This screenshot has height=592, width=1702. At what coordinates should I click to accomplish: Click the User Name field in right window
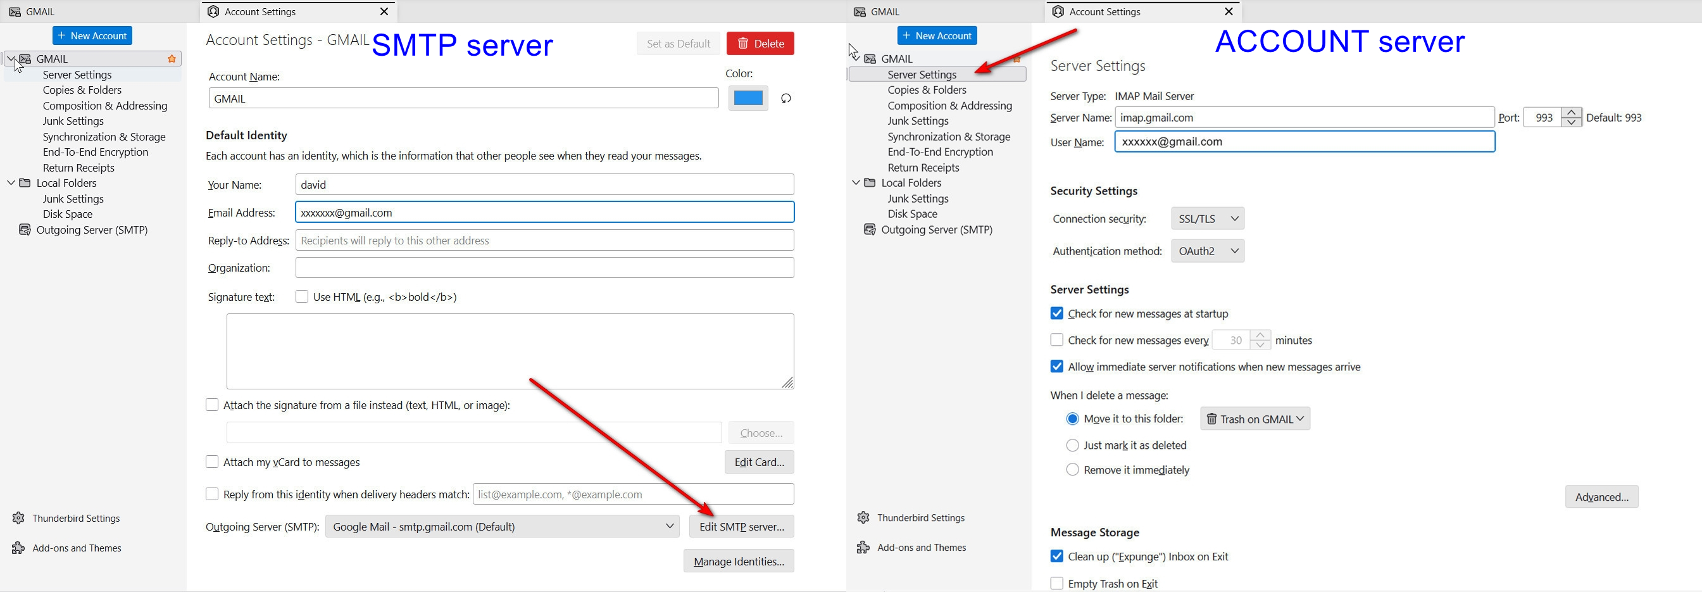(x=1305, y=141)
